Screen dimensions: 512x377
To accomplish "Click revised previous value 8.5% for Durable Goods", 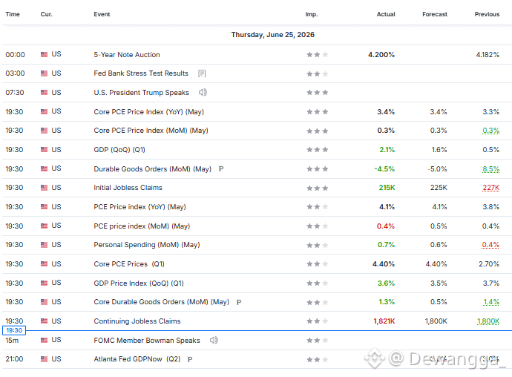I will coord(491,169).
